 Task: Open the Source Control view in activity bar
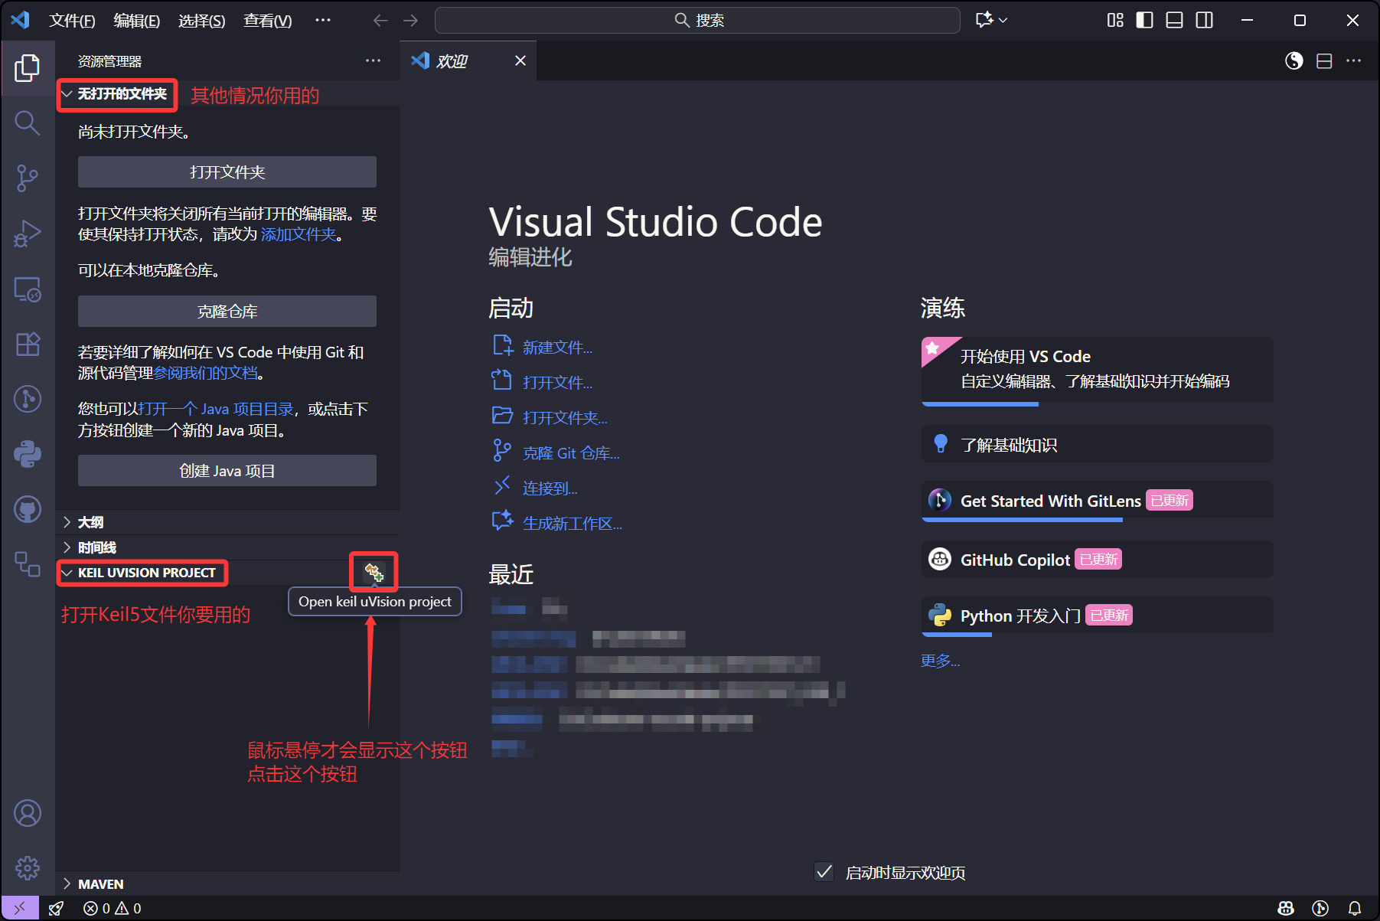(x=28, y=178)
